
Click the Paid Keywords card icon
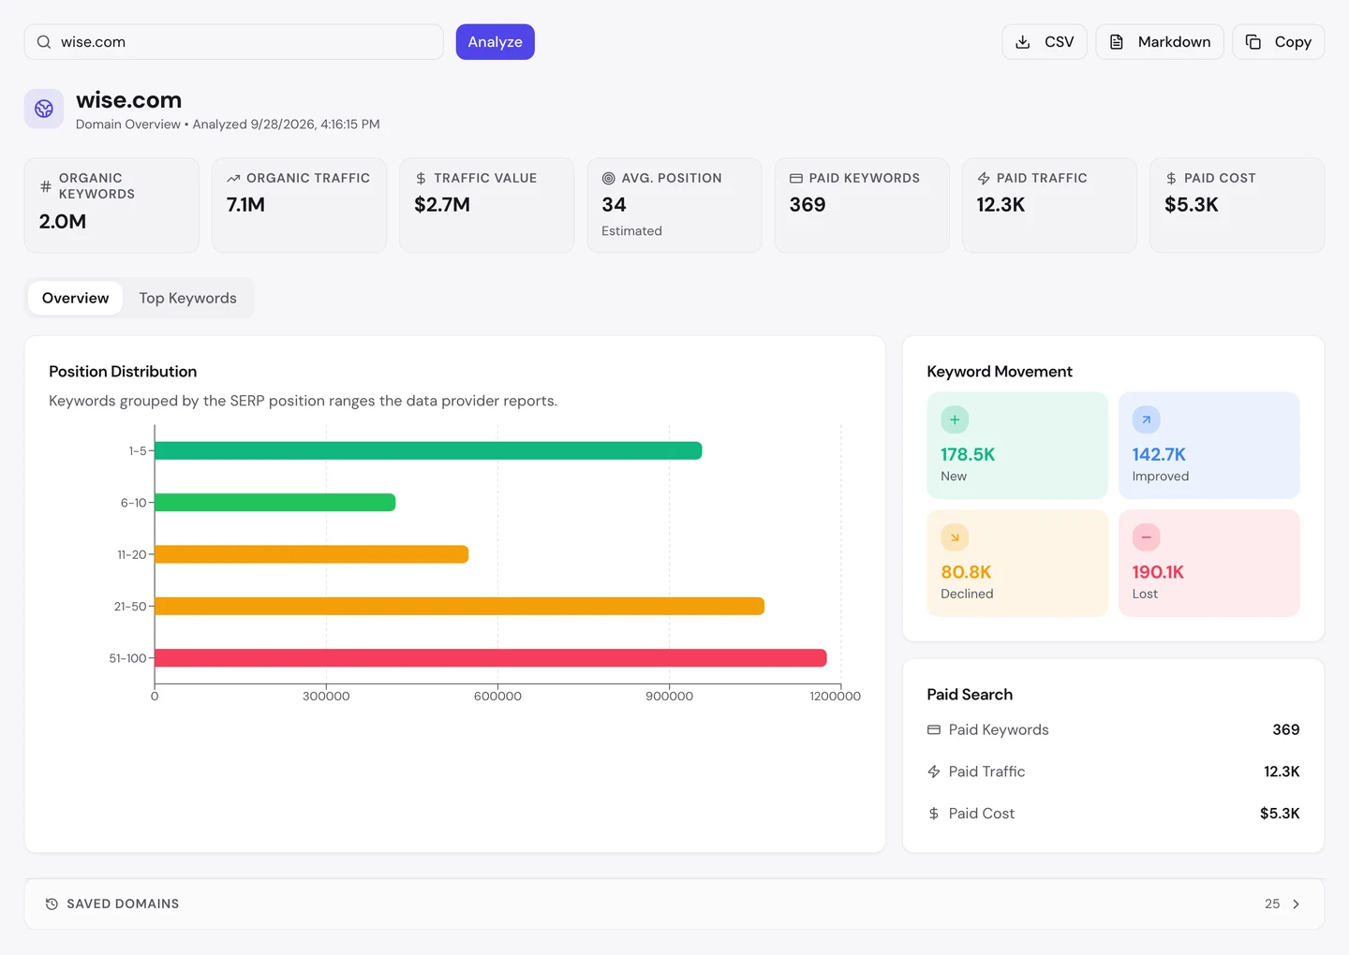[796, 178]
